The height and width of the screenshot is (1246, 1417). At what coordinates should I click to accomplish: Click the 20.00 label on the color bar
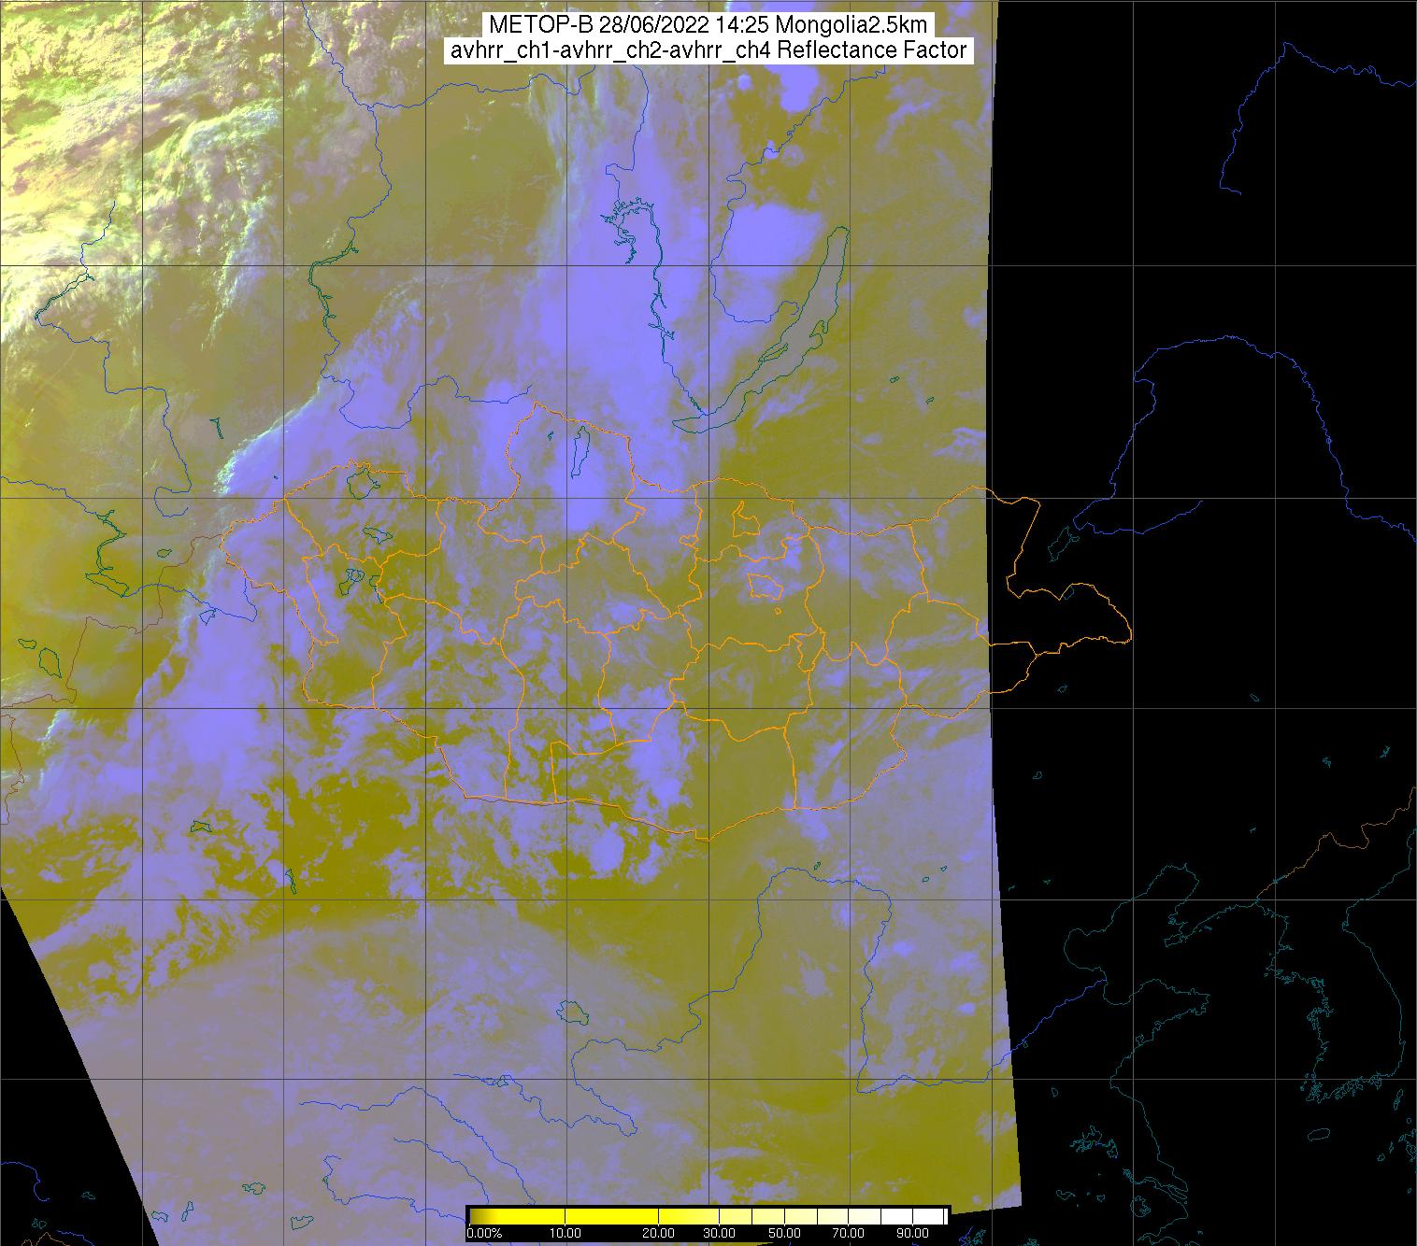(x=659, y=1233)
